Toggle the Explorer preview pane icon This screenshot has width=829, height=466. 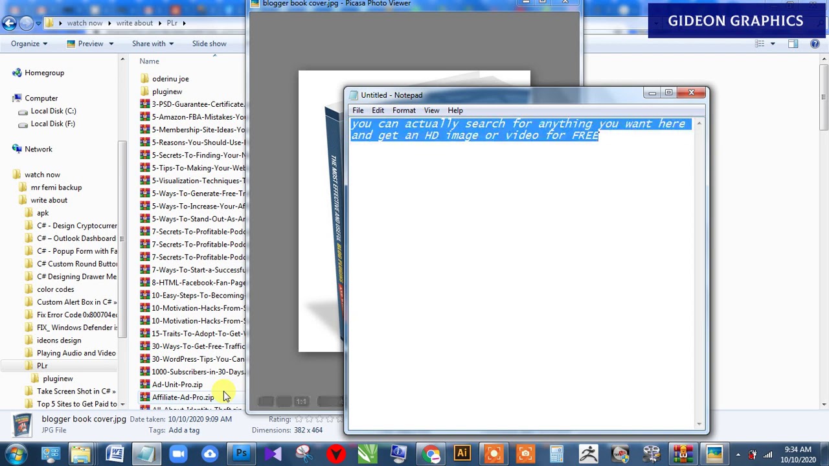pyautogui.click(x=793, y=43)
